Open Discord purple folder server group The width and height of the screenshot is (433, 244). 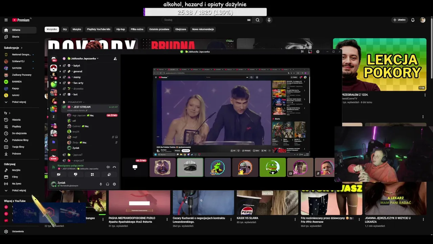tap(53, 142)
